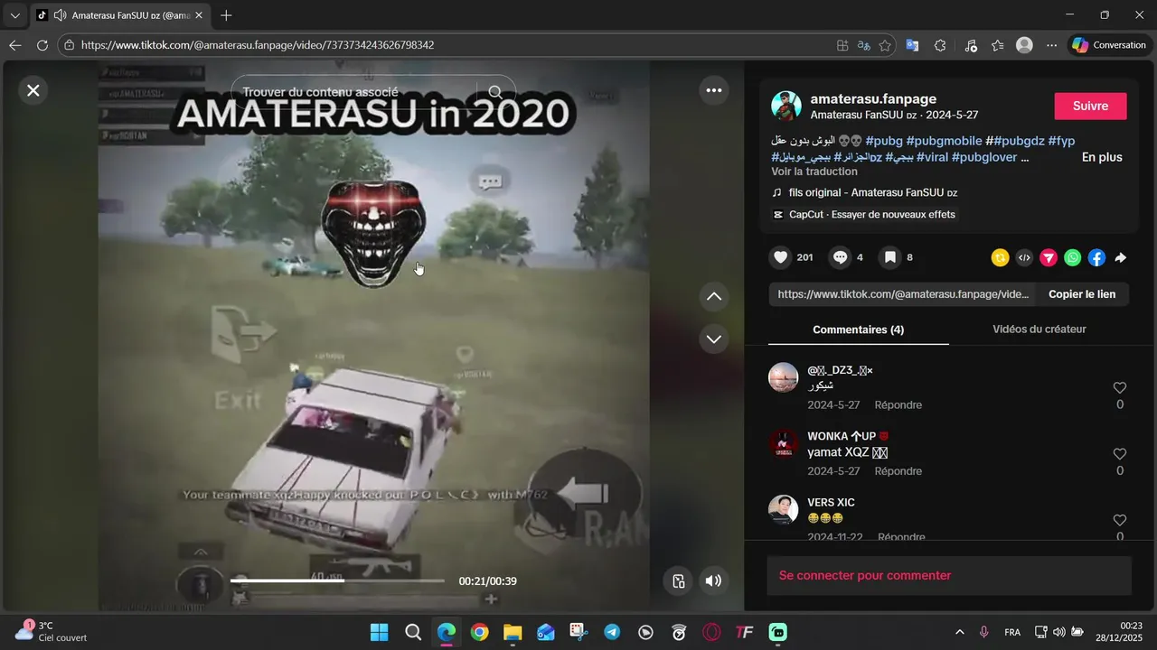Image resolution: width=1157 pixels, height=650 pixels.
Task: Expand the description with 'En plus'
Action: click(x=1102, y=157)
